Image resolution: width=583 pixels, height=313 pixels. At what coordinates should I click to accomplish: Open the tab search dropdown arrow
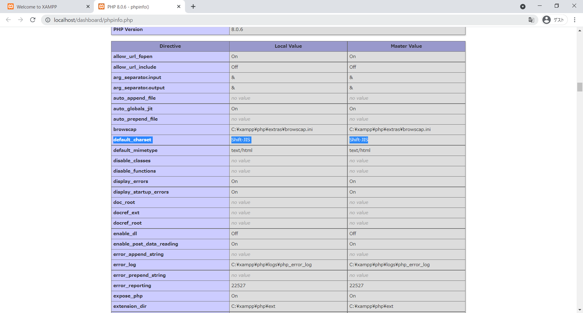pyautogui.click(x=523, y=7)
